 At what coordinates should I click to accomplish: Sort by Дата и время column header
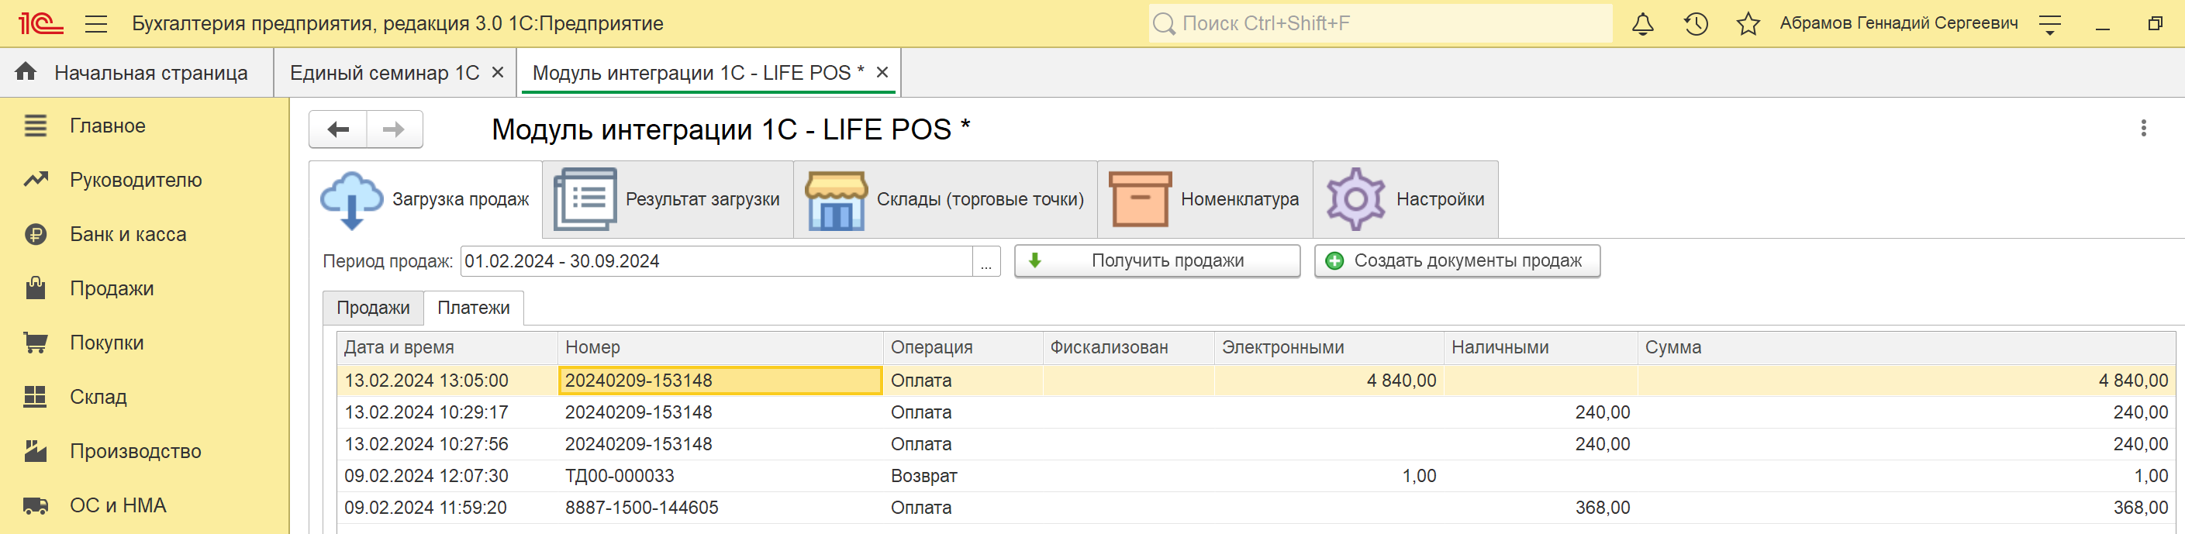[x=447, y=347]
